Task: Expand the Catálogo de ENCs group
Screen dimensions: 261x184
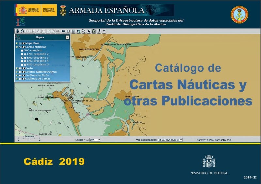Action: pos(16,75)
